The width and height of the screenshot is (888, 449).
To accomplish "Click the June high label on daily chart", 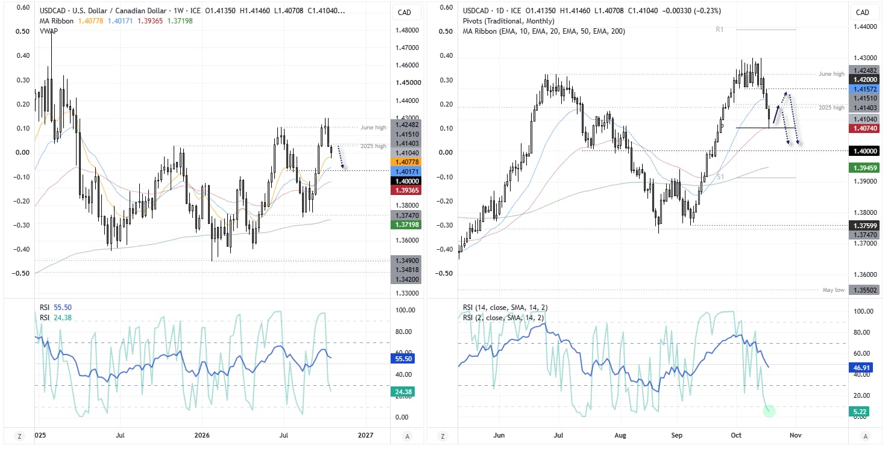I will (831, 74).
